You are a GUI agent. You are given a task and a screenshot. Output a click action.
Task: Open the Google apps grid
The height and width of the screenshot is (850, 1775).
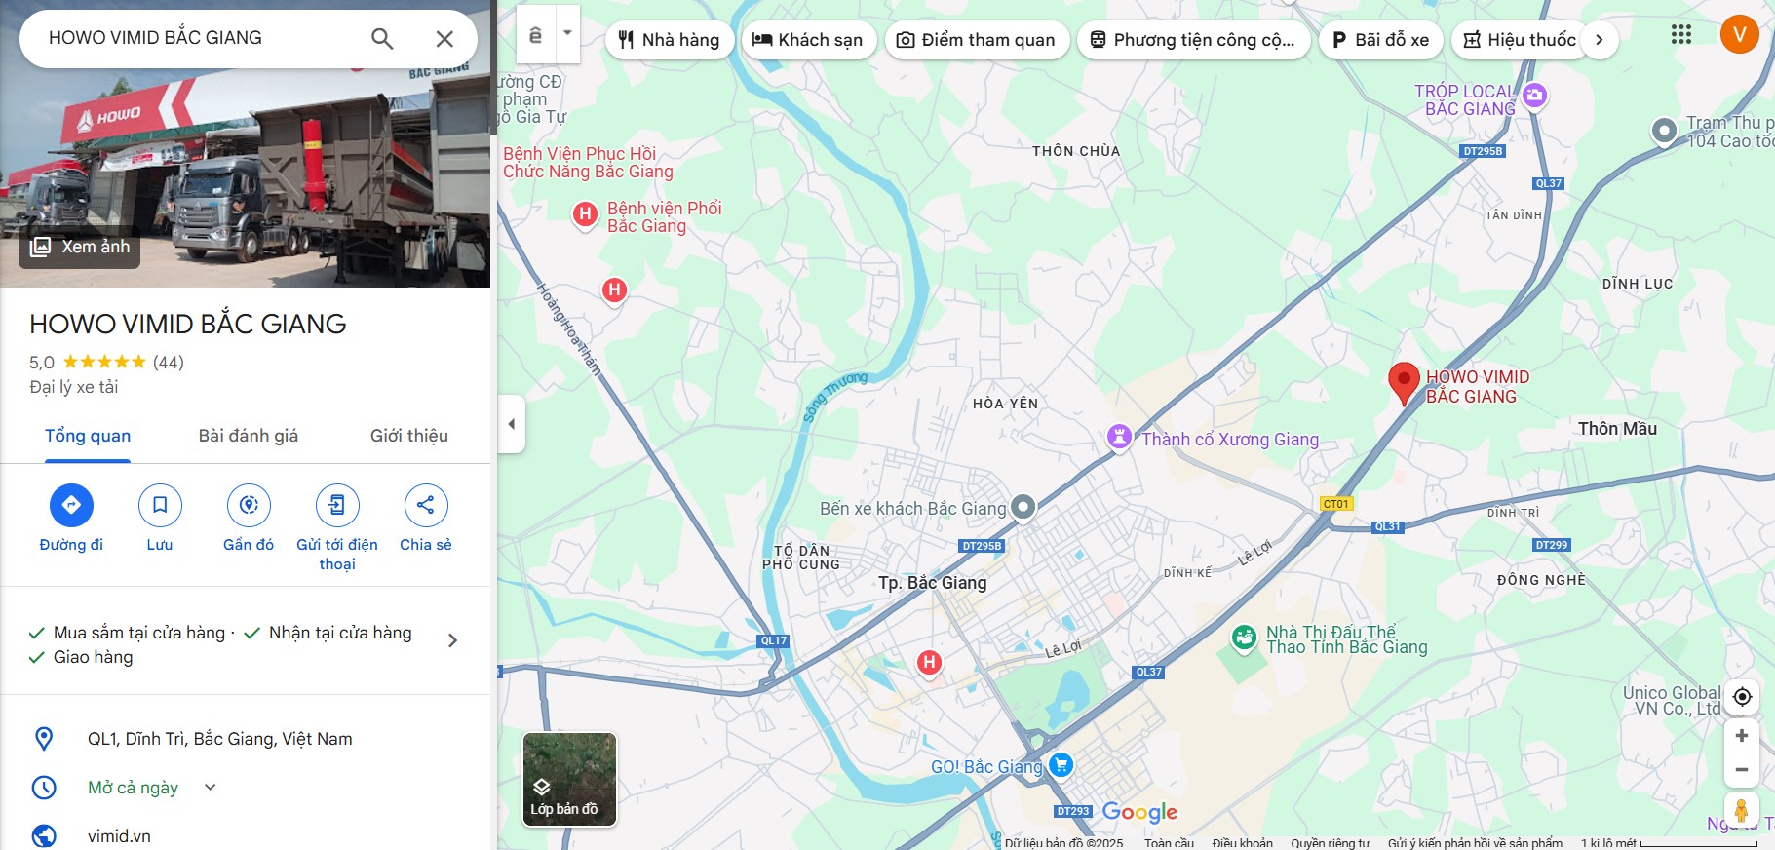pos(1681,35)
